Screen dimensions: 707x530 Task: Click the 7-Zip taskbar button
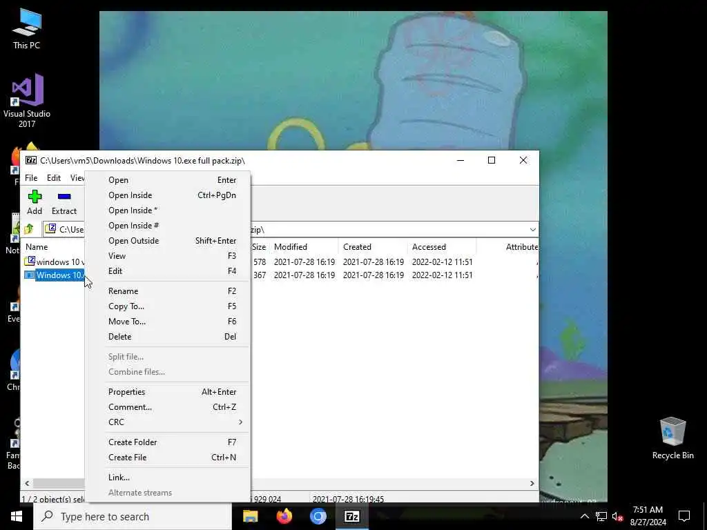(x=351, y=516)
